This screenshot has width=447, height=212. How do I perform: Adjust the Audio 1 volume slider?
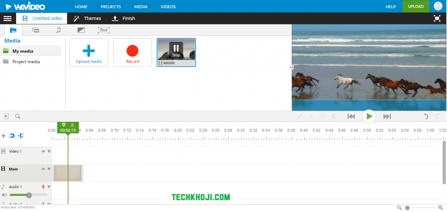click(x=28, y=195)
